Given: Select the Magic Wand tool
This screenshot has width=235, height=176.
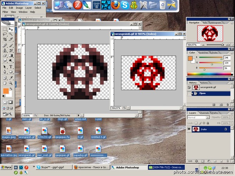Looking at the screenshot, I should coord(11,34).
